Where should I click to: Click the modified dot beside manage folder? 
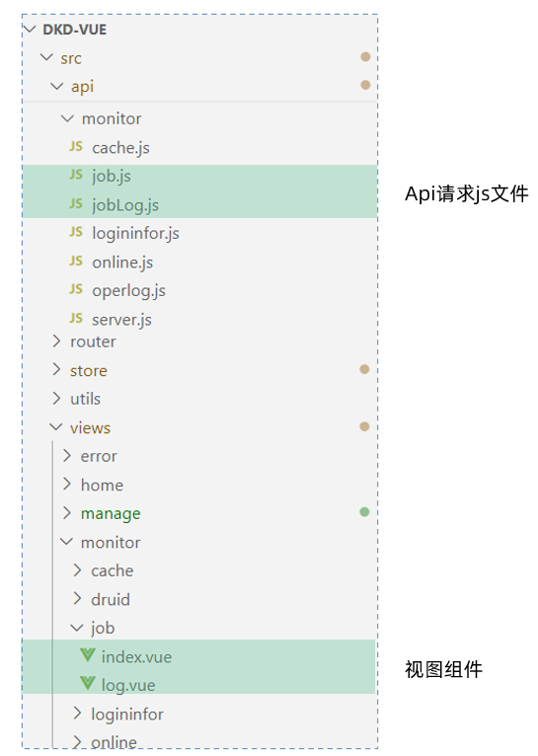click(364, 512)
